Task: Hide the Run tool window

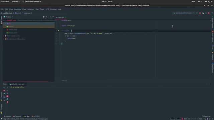Action: tap(210, 84)
